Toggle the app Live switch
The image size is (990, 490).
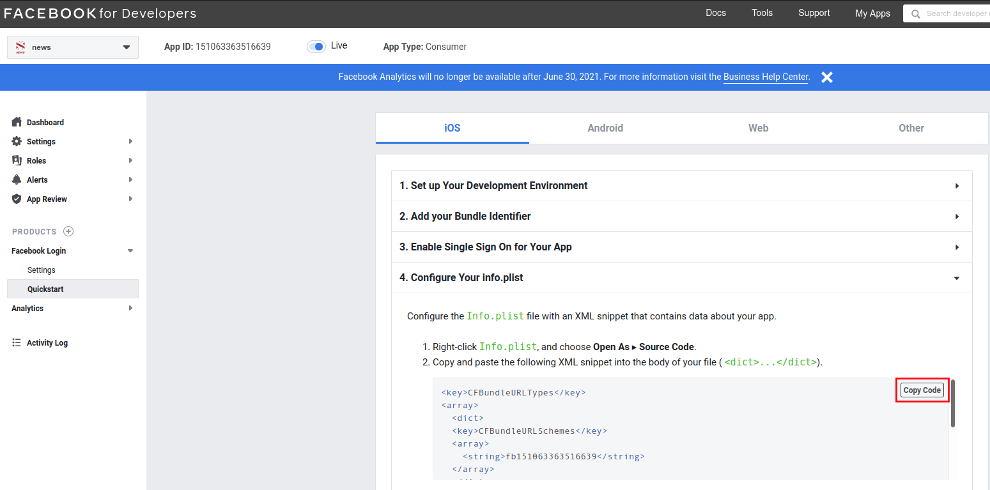tap(316, 46)
